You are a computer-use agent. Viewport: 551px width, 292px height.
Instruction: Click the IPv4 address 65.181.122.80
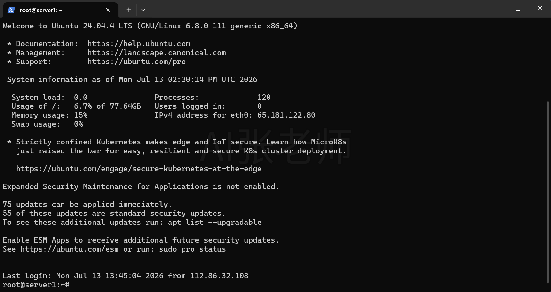click(286, 115)
